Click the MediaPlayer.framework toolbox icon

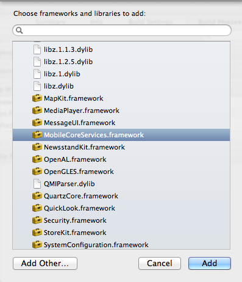tap(37, 110)
